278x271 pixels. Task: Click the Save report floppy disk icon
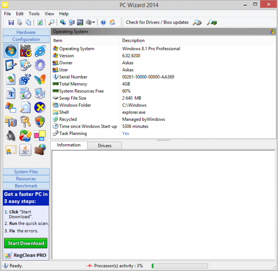click(x=11, y=23)
